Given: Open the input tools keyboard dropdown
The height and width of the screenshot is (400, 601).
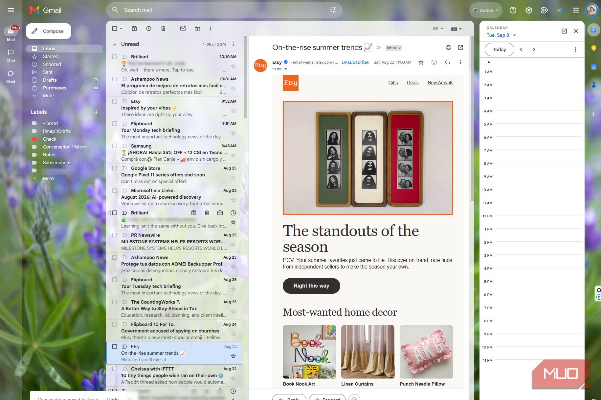Looking at the screenshot, I should [456, 29].
